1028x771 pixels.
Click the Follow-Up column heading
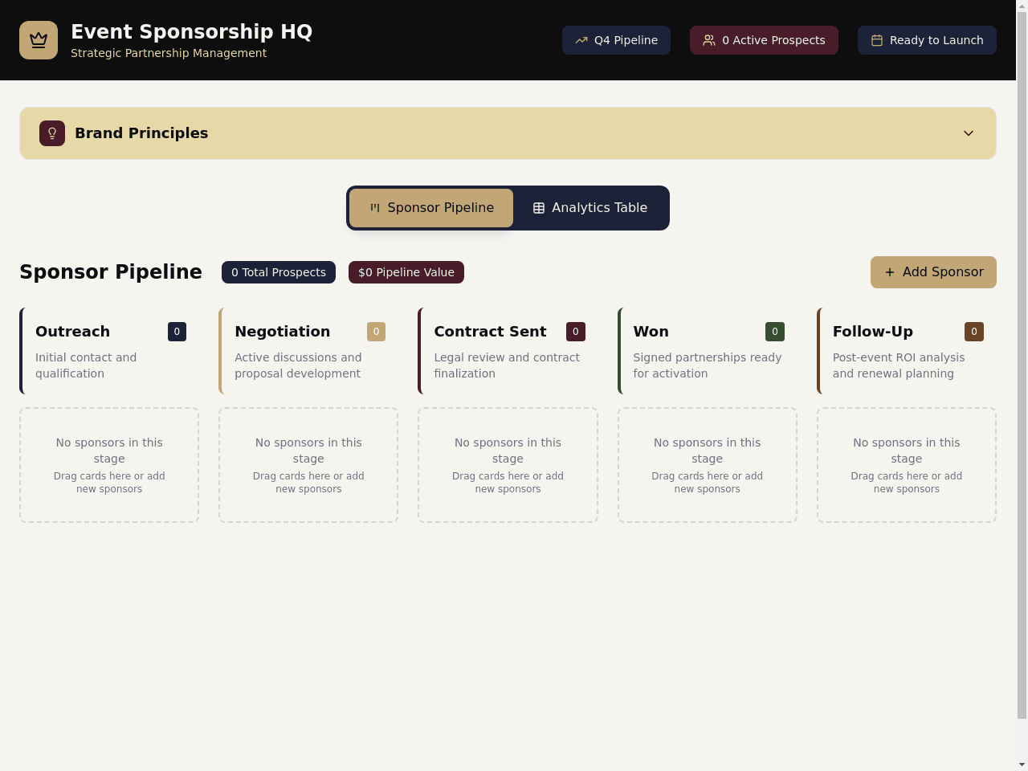(x=873, y=332)
